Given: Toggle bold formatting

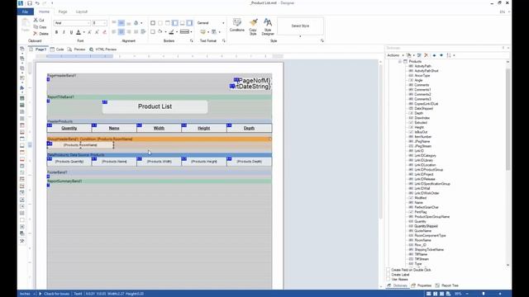Looking at the screenshot, I should [56, 32].
